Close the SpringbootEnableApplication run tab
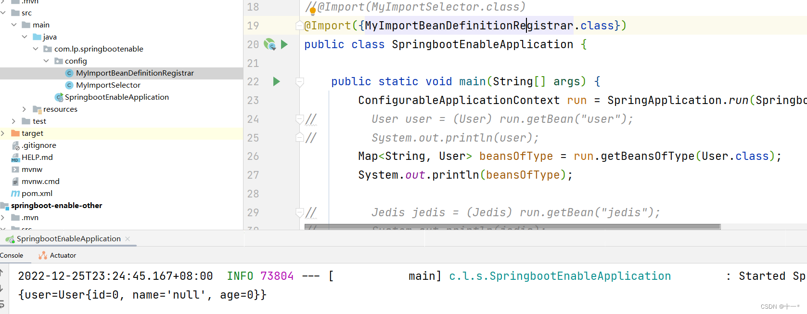The image size is (807, 314). pos(128,239)
